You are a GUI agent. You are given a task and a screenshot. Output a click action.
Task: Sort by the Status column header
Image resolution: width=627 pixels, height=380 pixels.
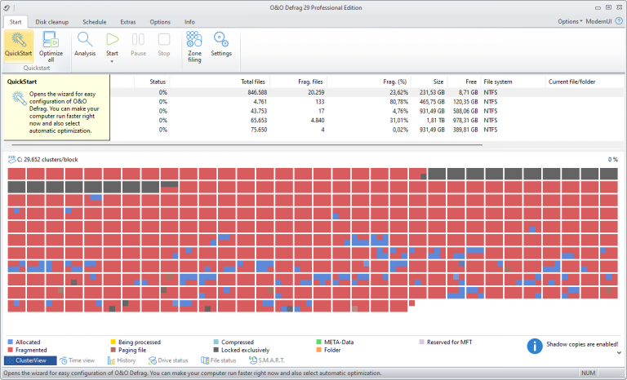pyautogui.click(x=153, y=82)
